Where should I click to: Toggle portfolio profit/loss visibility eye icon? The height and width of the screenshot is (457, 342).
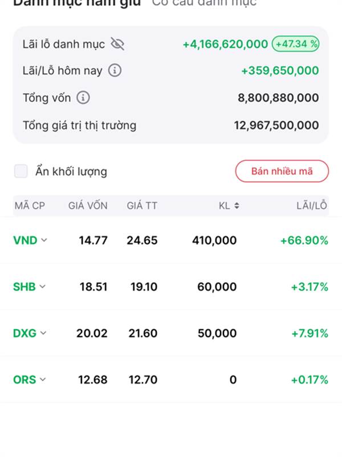117,45
